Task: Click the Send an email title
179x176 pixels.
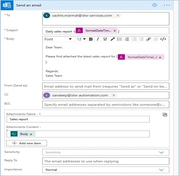Action: click(29, 5)
